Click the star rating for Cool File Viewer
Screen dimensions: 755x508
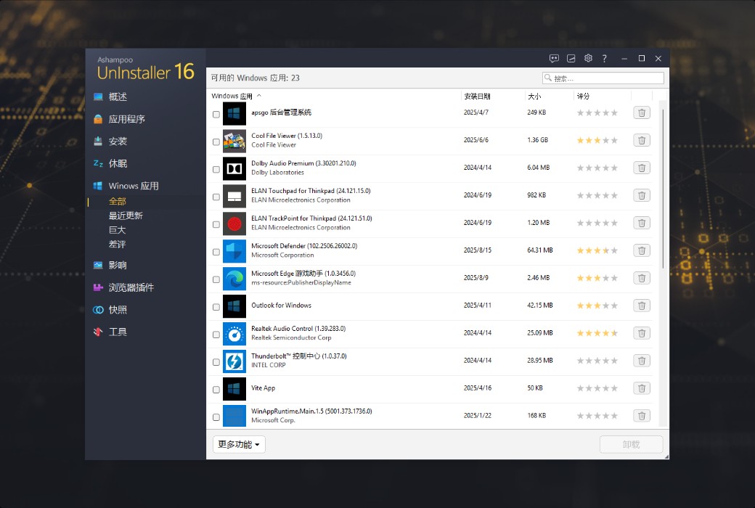(597, 140)
